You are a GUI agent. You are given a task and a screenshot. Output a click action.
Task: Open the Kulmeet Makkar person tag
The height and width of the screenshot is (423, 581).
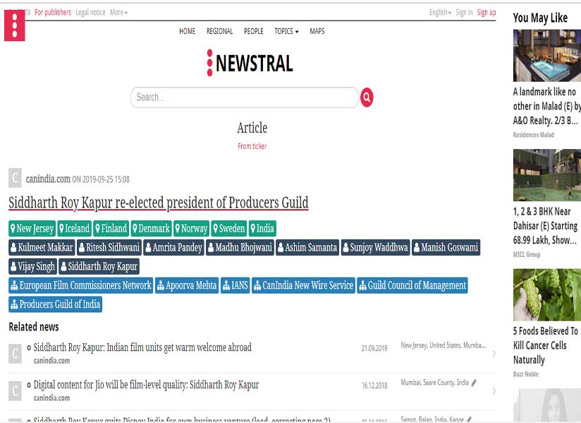42,247
